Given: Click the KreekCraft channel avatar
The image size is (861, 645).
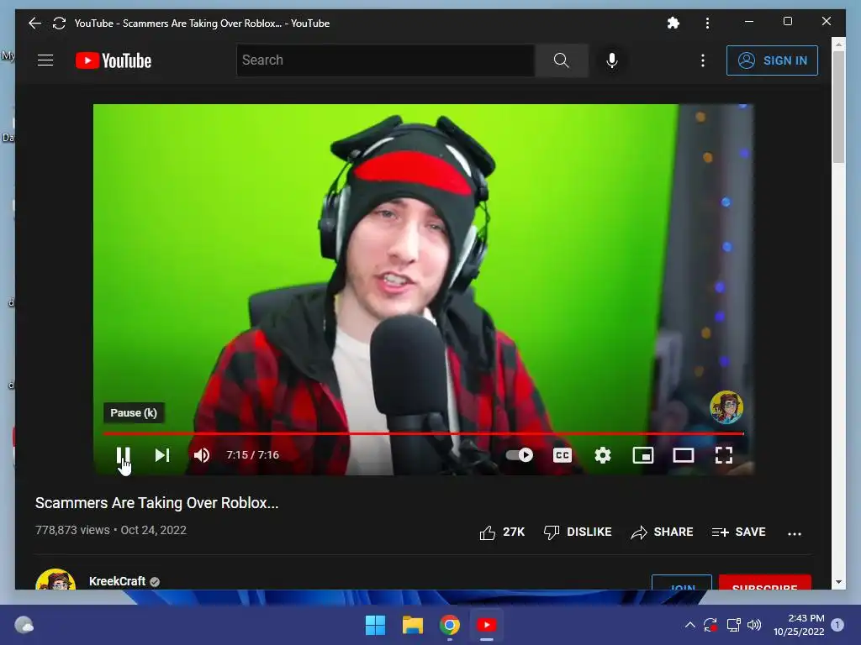Looking at the screenshot, I should pyautogui.click(x=55, y=579).
